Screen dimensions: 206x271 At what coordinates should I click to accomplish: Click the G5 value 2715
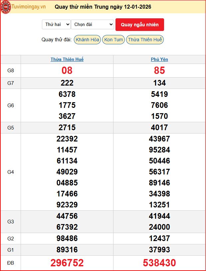[67, 128]
